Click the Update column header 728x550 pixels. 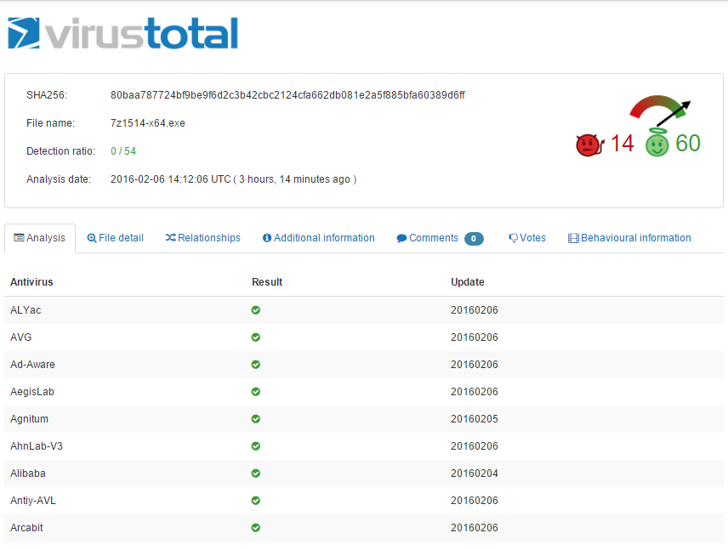tap(468, 282)
